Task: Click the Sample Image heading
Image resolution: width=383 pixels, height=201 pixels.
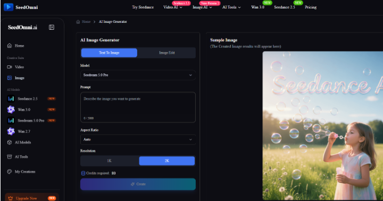Action: tap(224, 40)
